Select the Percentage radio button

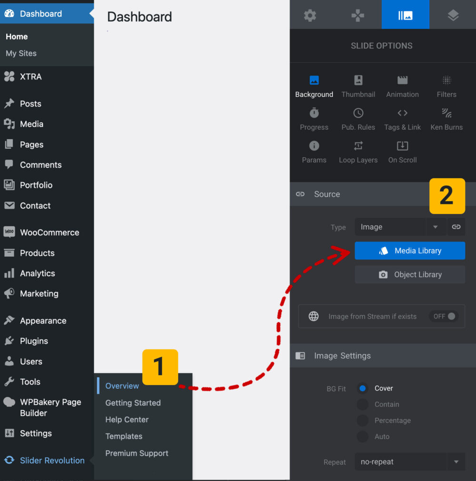click(362, 421)
